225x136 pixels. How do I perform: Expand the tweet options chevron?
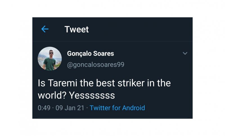click(185, 53)
